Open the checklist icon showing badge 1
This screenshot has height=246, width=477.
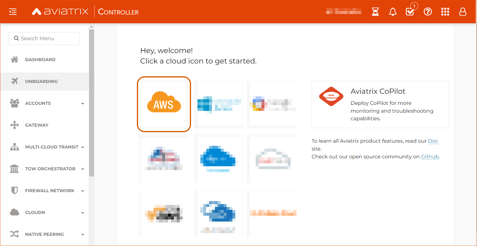(x=410, y=11)
